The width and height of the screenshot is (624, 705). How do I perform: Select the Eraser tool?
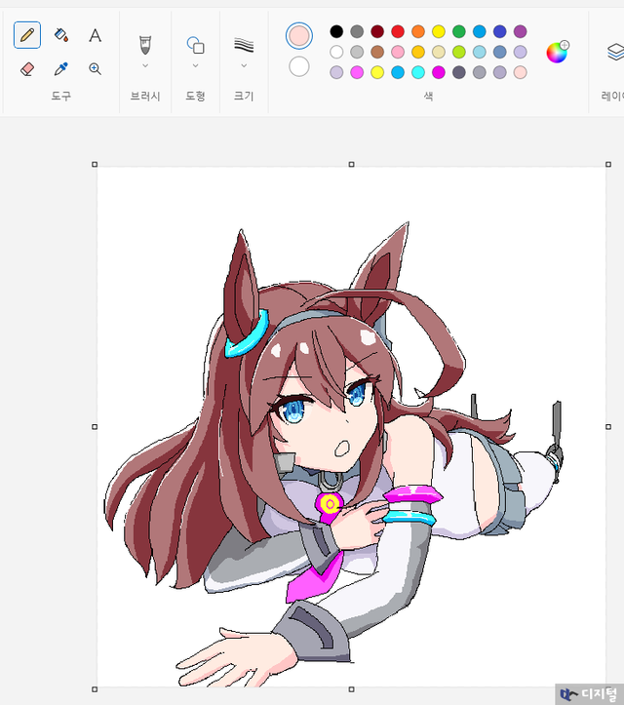point(27,69)
